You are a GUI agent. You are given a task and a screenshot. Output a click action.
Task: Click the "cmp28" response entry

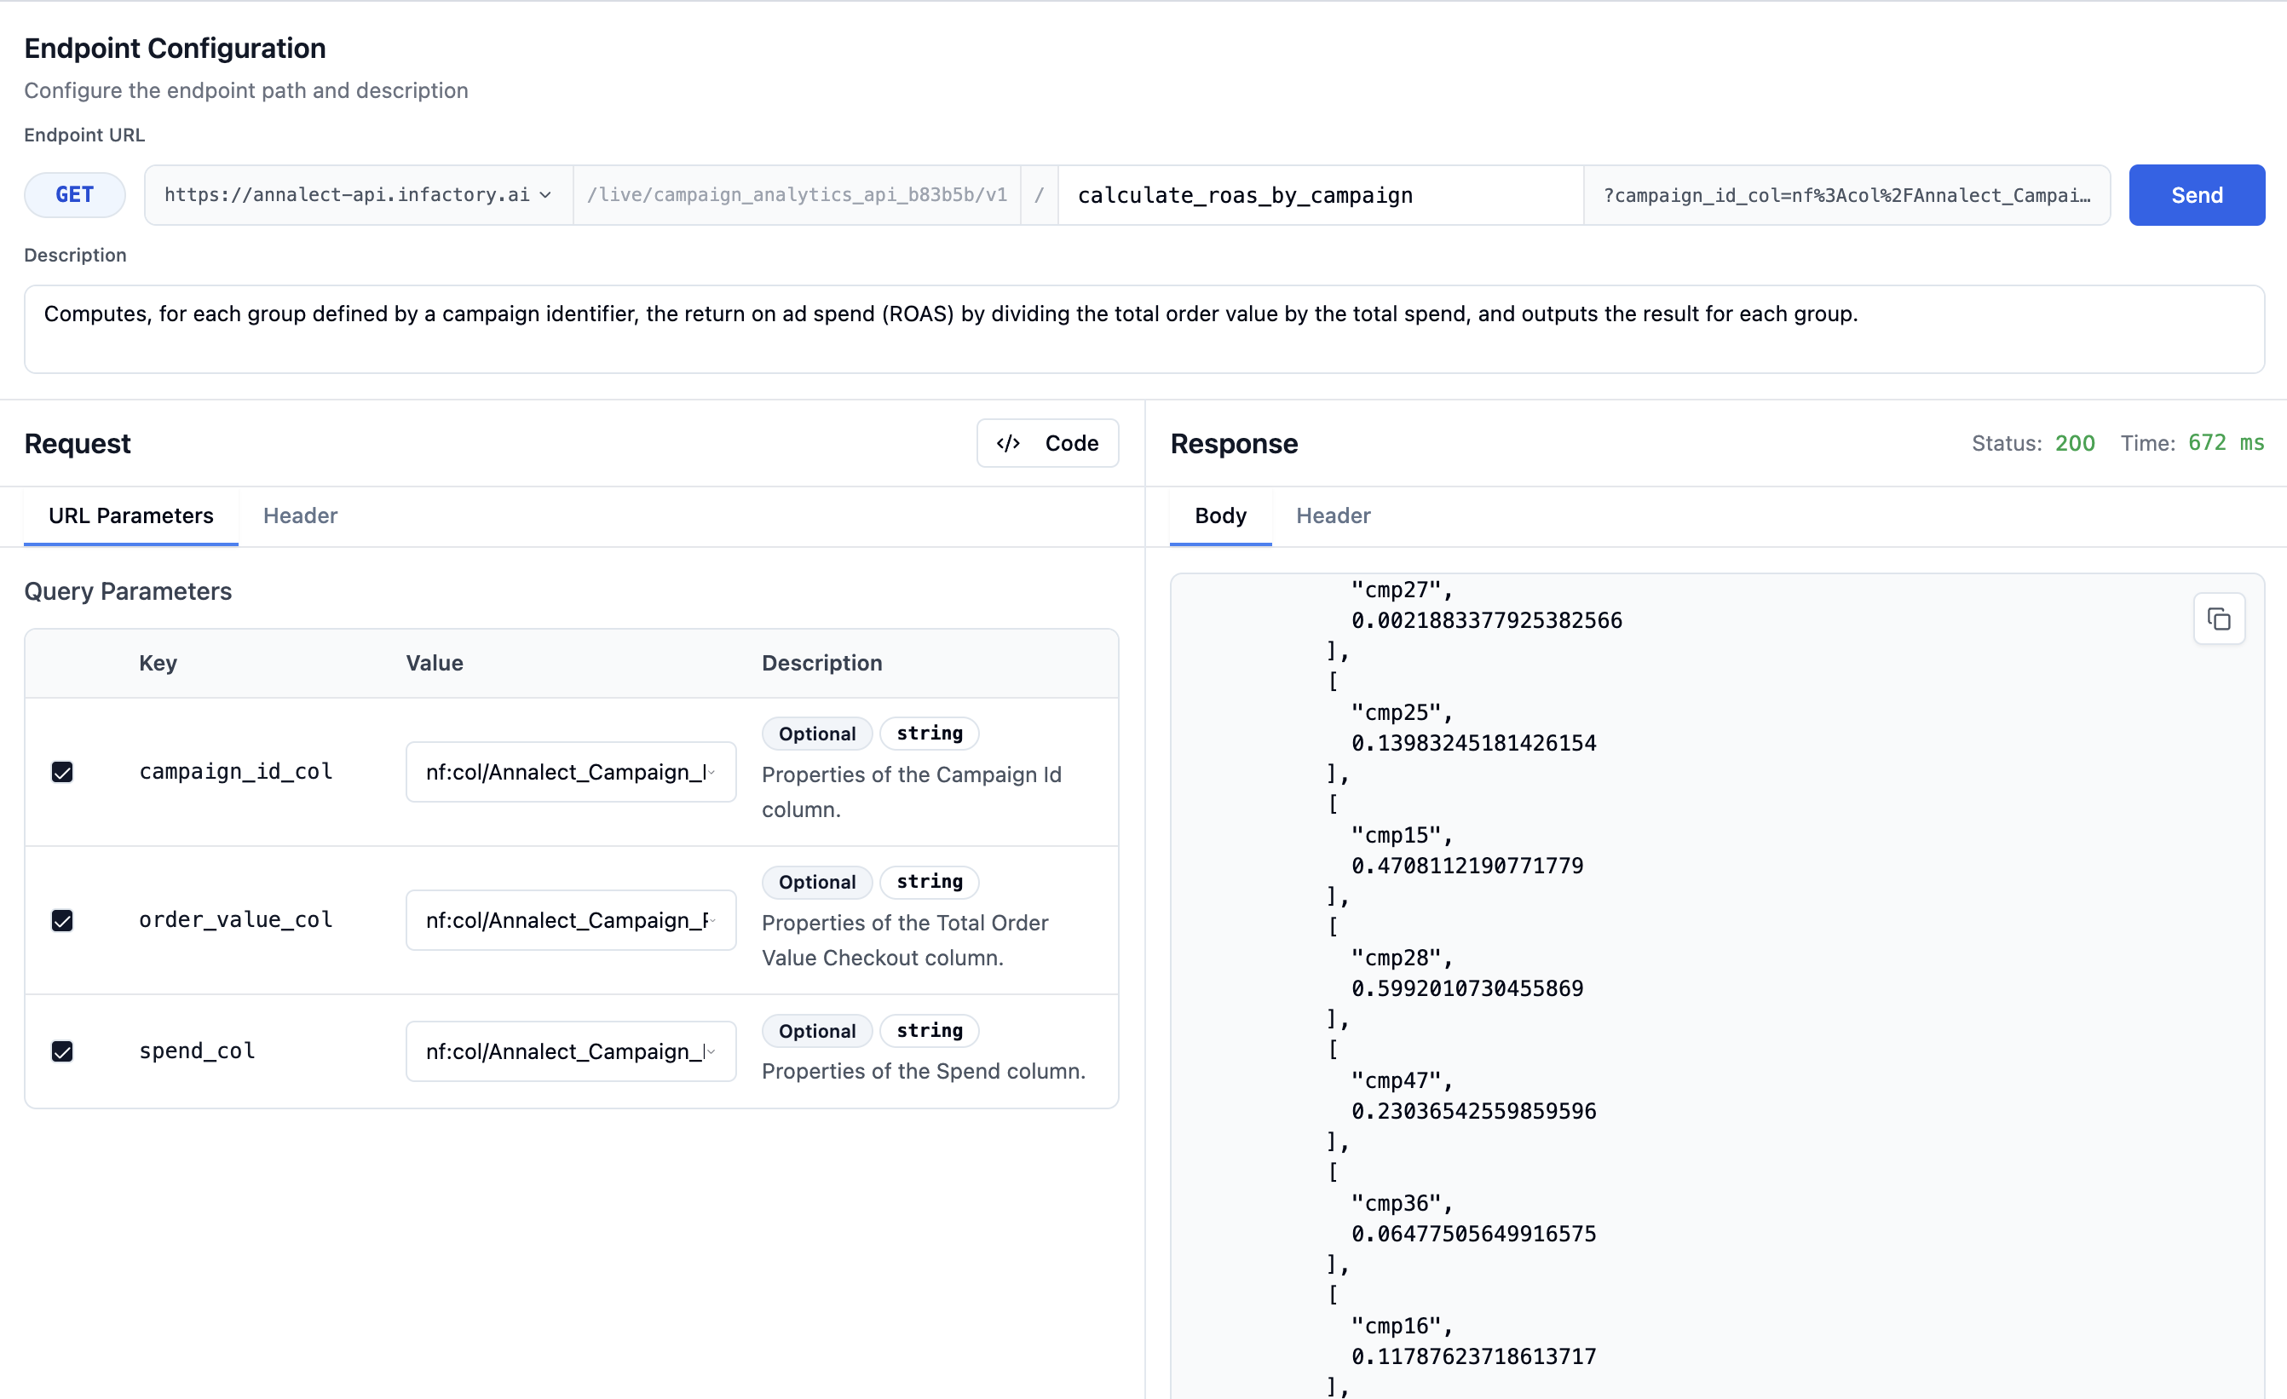1401,957
